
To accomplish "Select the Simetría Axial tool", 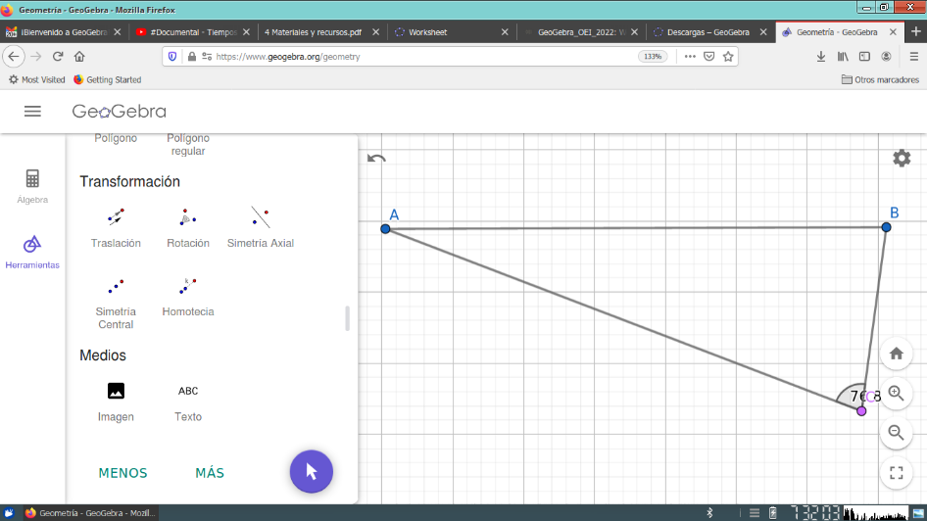I will [x=260, y=227].
